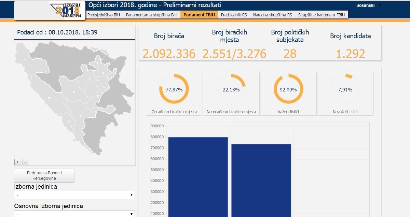Click the Nevažeći listići label

point(345,112)
